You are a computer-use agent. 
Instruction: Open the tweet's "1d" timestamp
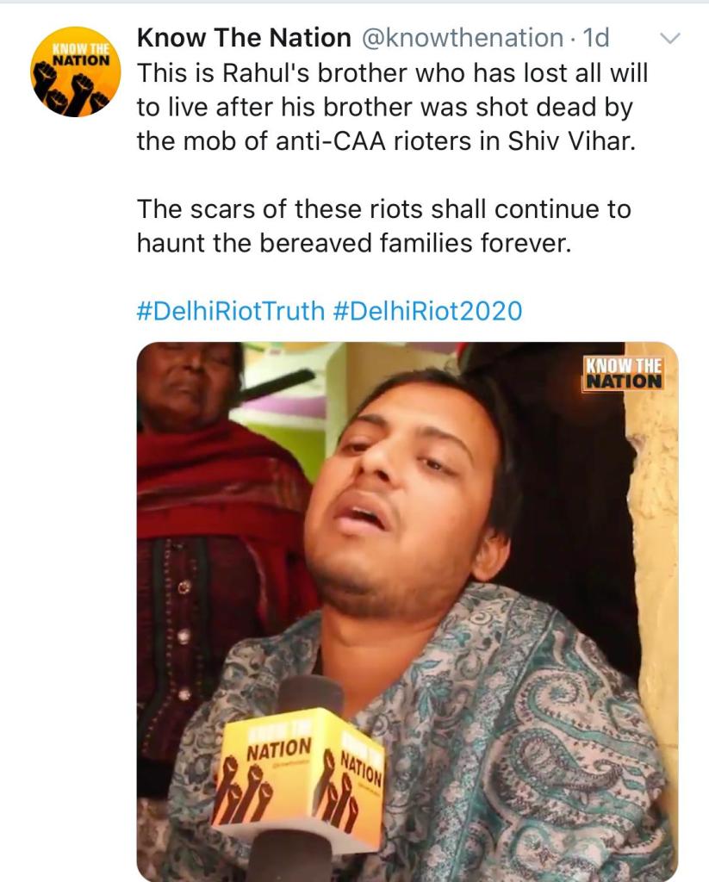(x=596, y=38)
